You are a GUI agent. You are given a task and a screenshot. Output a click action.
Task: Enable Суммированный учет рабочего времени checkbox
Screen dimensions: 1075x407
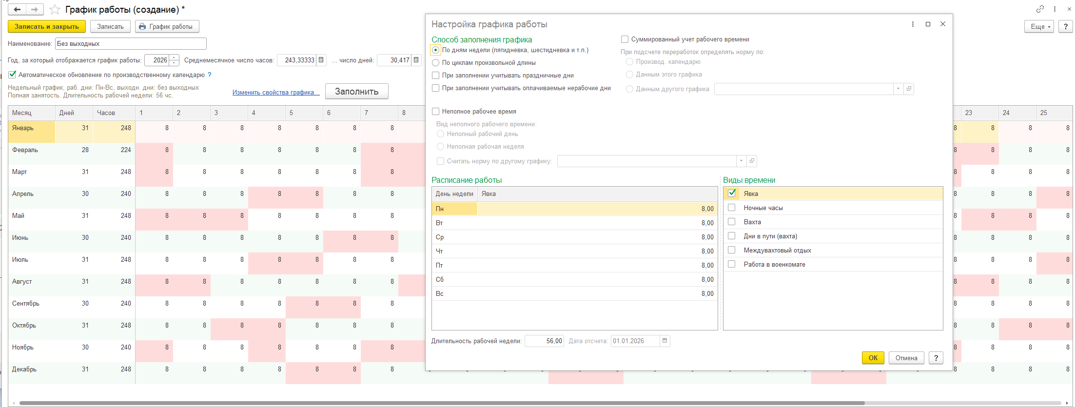pyautogui.click(x=625, y=39)
